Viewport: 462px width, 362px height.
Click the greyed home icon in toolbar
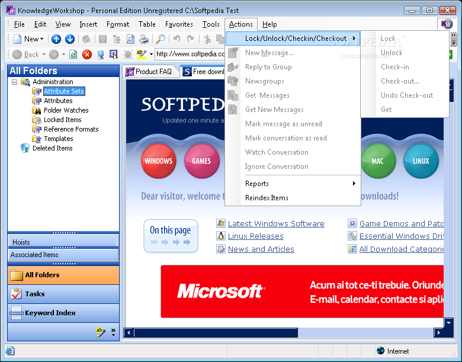point(86,39)
